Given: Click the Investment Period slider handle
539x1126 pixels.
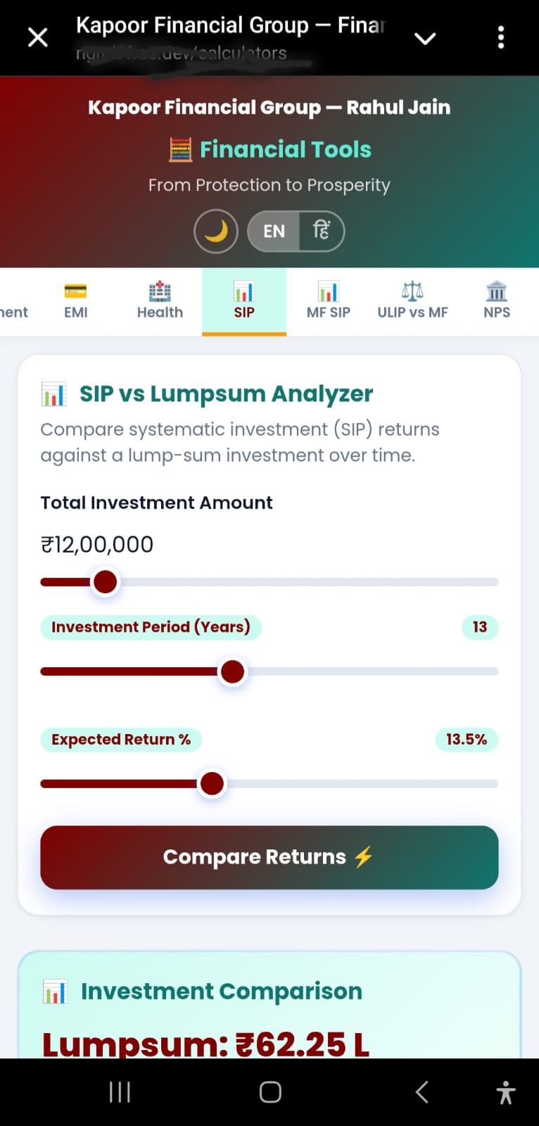Looking at the screenshot, I should tap(232, 671).
